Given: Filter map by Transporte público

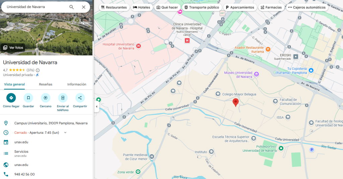Looking at the screenshot, I should [202, 7].
